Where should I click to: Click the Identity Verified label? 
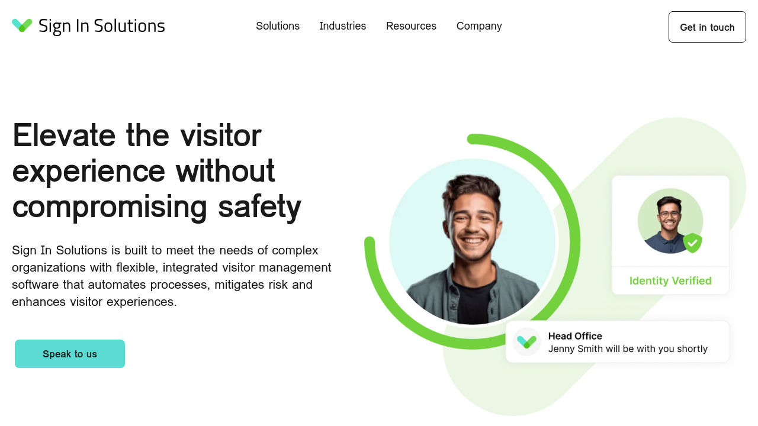click(670, 281)
